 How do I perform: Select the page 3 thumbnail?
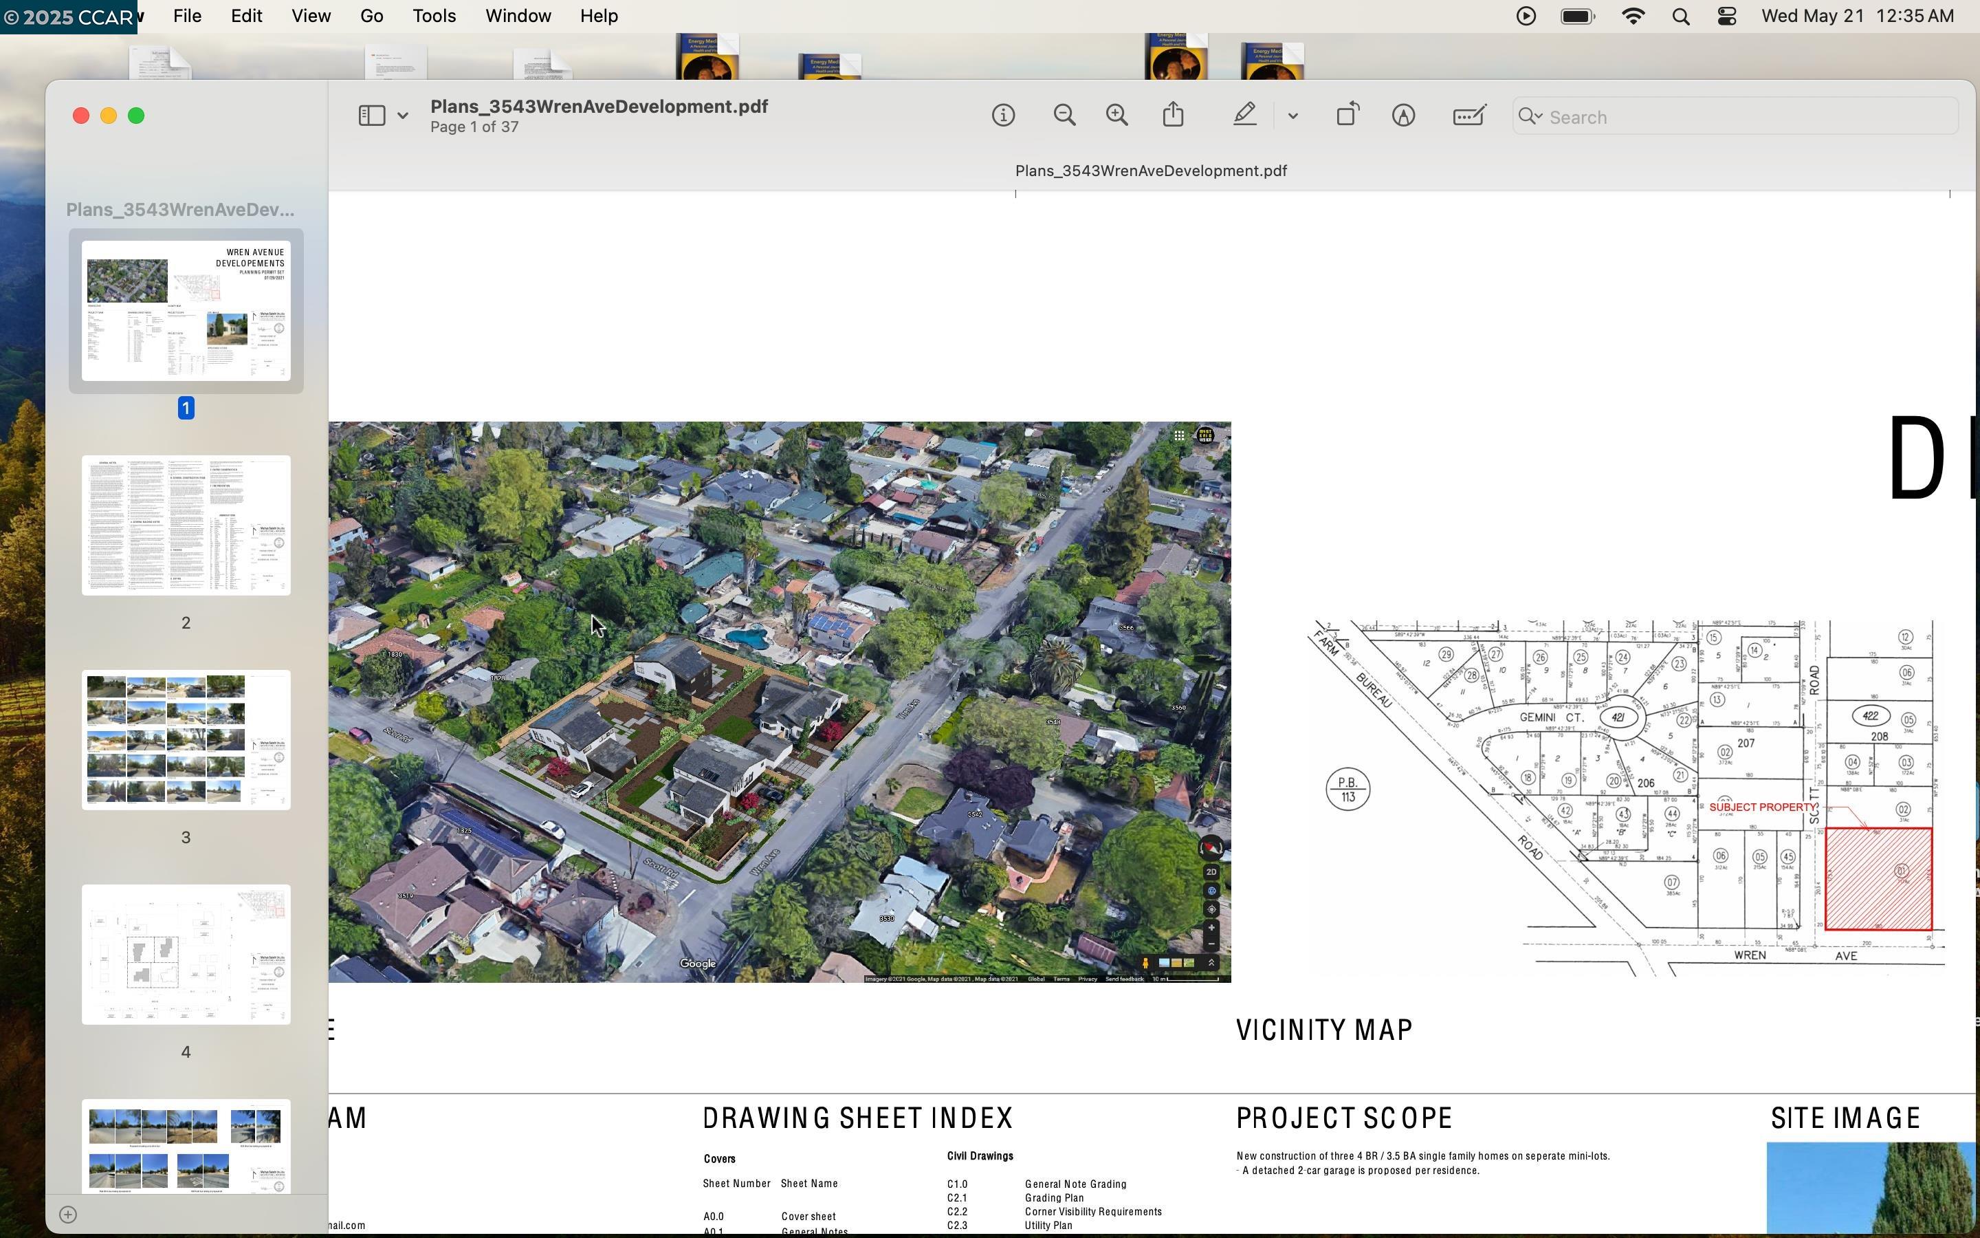point(186,740)
